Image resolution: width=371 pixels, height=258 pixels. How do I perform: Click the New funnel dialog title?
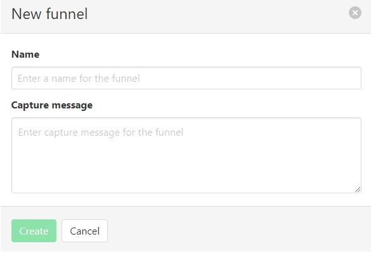[x=49, y=14]
